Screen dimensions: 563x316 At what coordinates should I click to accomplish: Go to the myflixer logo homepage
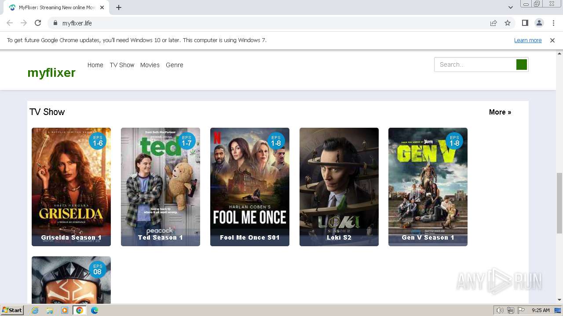click(51, 72)
